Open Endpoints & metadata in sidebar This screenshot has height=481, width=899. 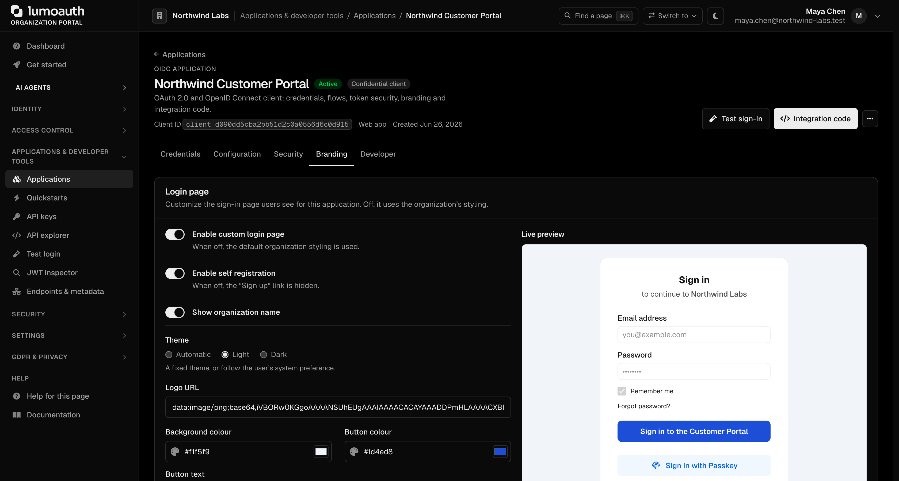click(69, 291)
